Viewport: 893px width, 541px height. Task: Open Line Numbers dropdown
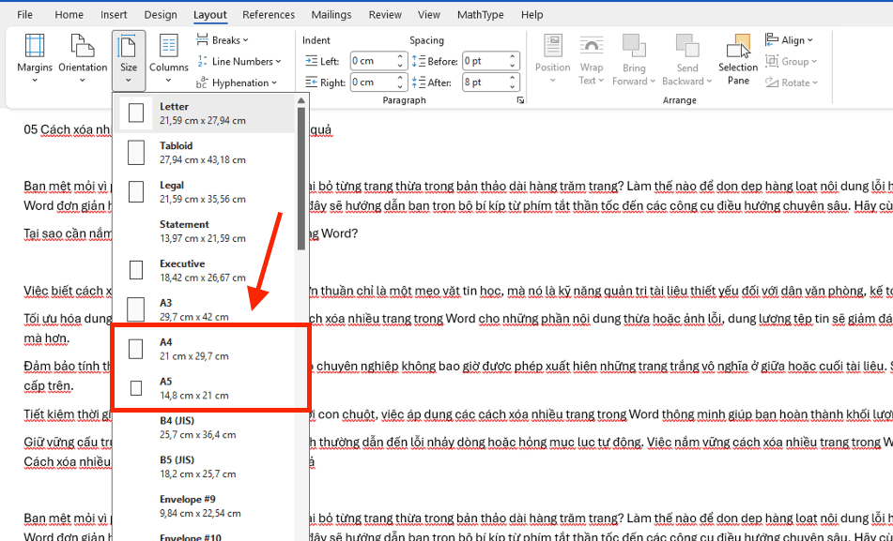(239, 62)
